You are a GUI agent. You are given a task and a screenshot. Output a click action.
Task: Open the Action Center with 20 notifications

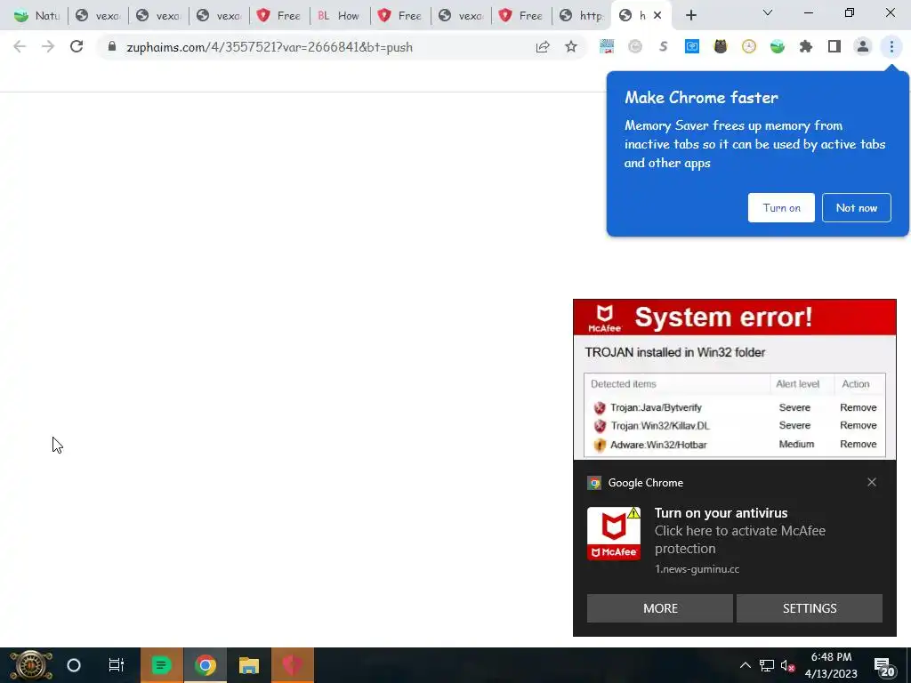pos(885,665)
